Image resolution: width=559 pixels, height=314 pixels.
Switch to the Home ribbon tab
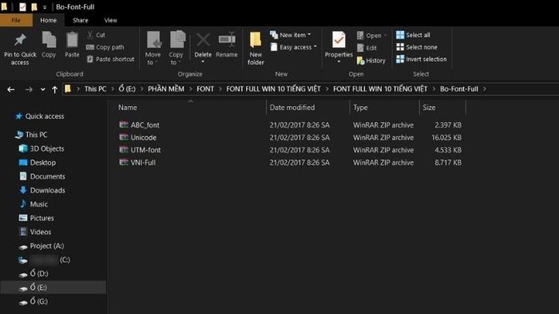(x=49, y=20)
